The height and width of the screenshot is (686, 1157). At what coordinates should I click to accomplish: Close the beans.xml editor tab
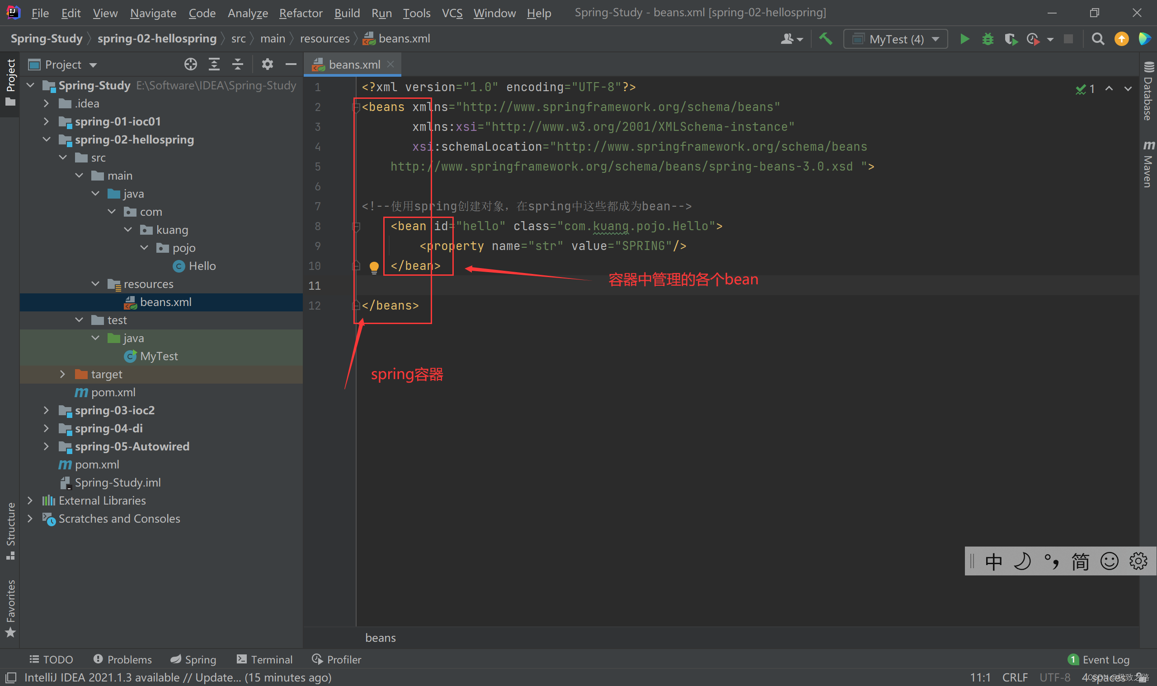[x=390, y=64]
